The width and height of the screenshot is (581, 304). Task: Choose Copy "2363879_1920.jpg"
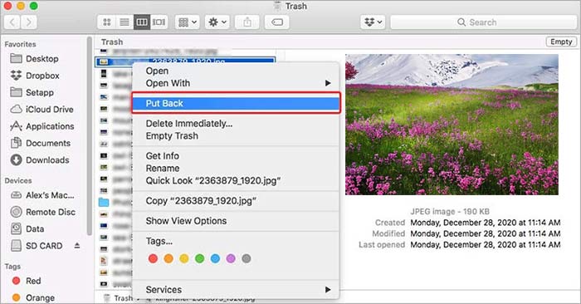[x=236, y=201]
